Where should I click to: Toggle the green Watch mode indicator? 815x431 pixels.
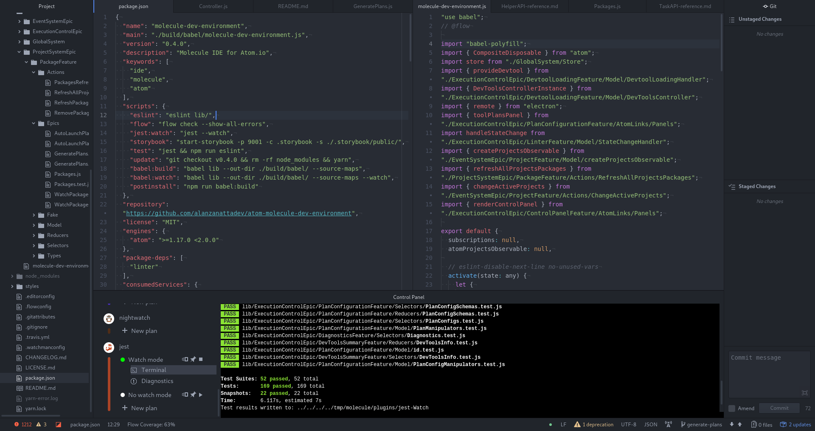pyautogui.click(x=123, y=359)
